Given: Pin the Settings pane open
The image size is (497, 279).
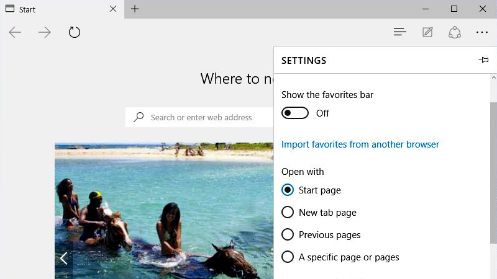Looking at the screenshot, I should (483, 60).
